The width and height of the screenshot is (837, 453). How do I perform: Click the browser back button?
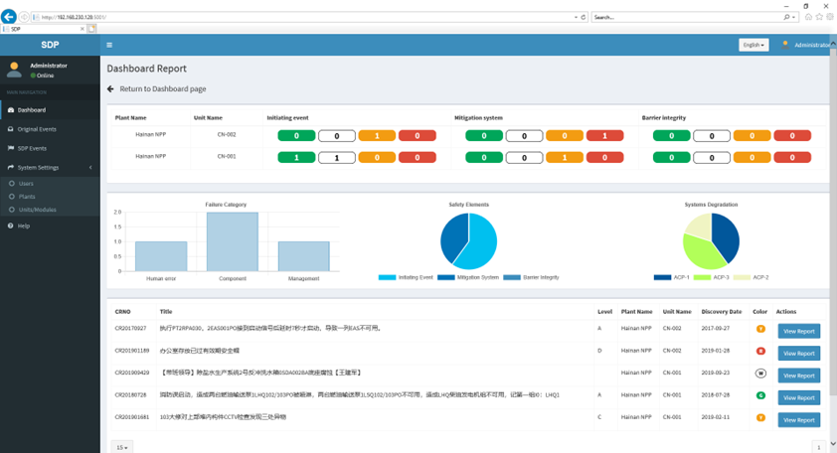coord(9,17)
